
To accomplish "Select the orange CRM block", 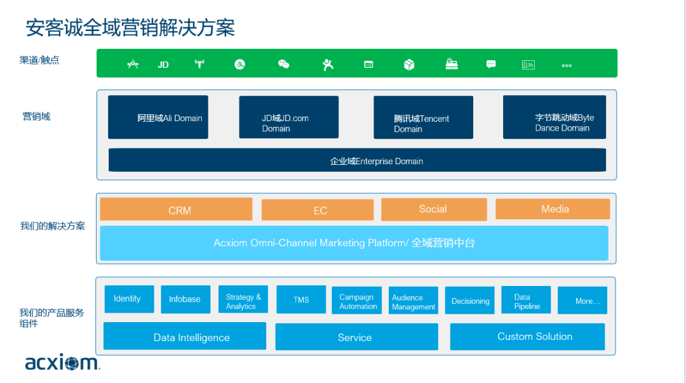I will [177, 210].
